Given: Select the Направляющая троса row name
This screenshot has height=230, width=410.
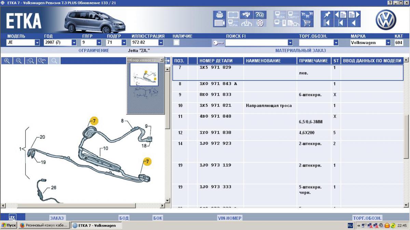Looking at the screenshot, I should (269, 106).
